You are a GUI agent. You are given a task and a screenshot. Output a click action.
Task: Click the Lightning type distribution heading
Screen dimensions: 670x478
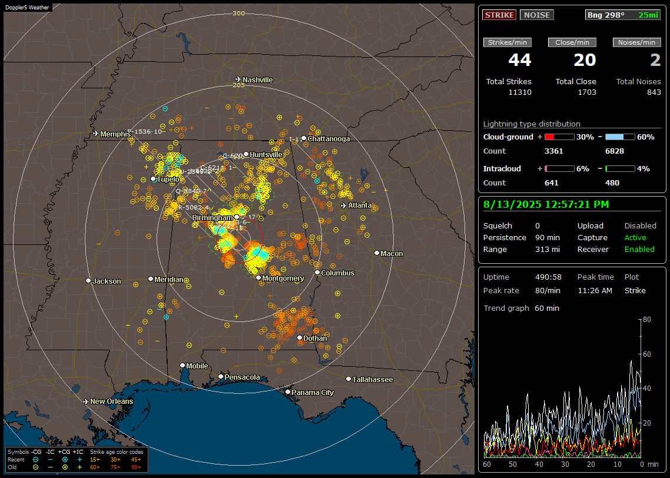532,124
